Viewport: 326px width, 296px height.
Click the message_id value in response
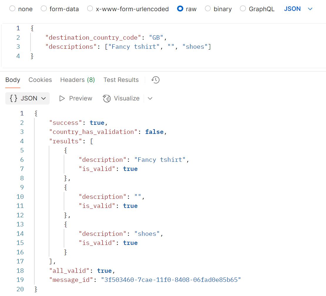pyautogui.click(x=171, y=280)
